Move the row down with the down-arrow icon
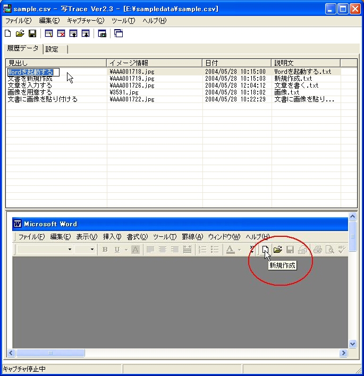 tap(86, 33)
